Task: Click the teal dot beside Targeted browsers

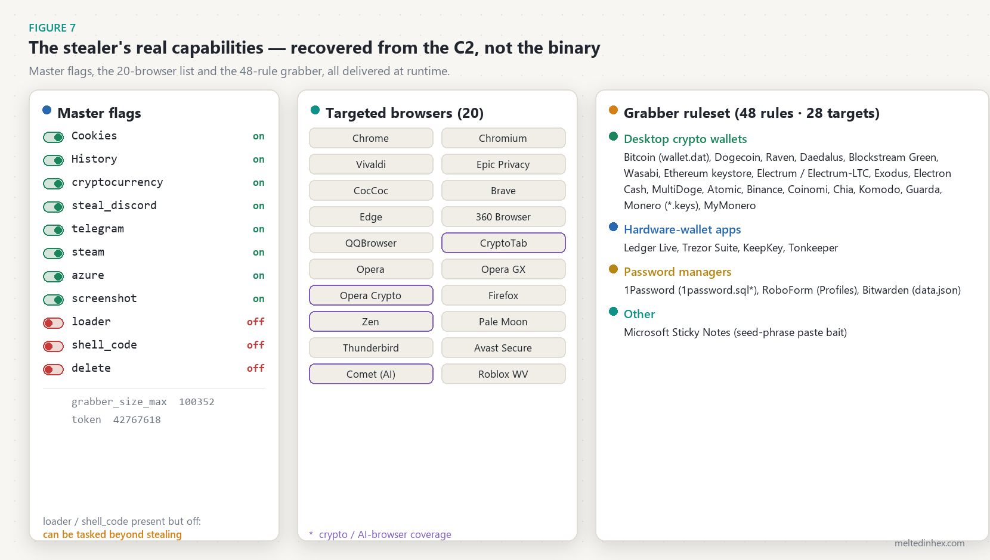Action: tap(315, 110)
